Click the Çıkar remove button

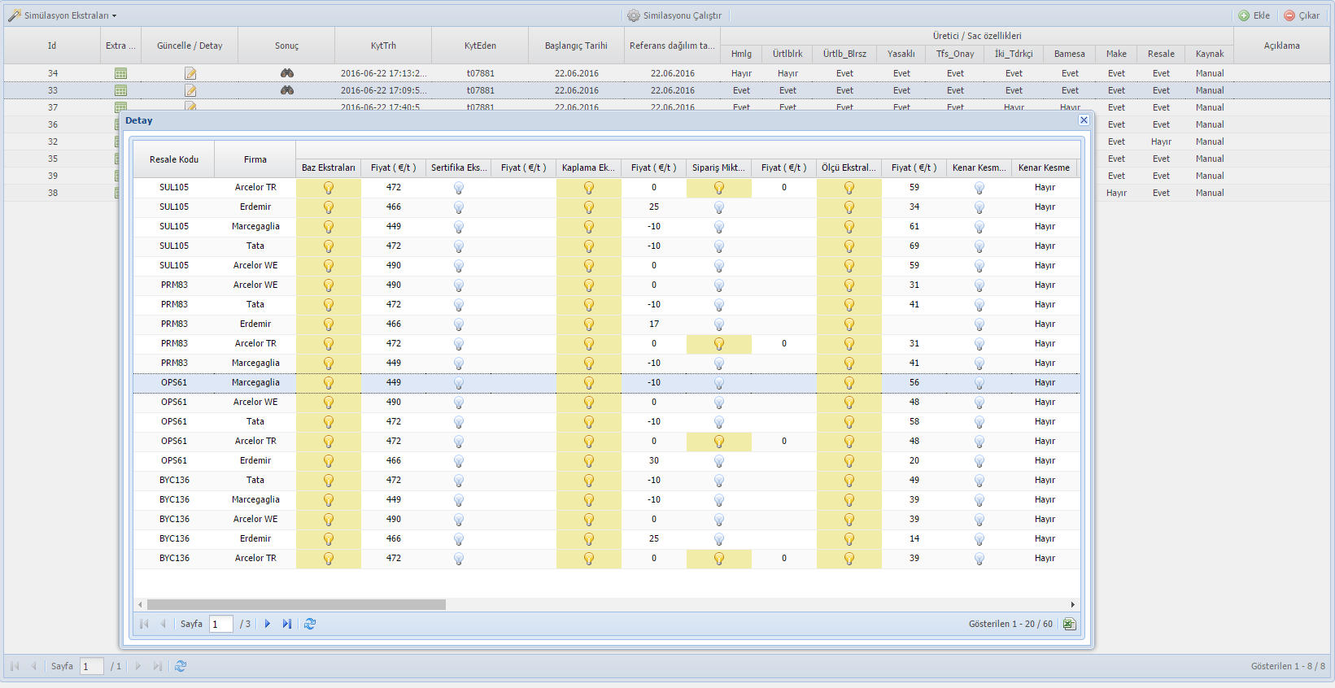(x=1302, y=15)
